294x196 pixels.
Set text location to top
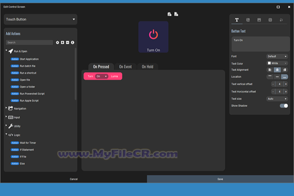pos(270,77)
